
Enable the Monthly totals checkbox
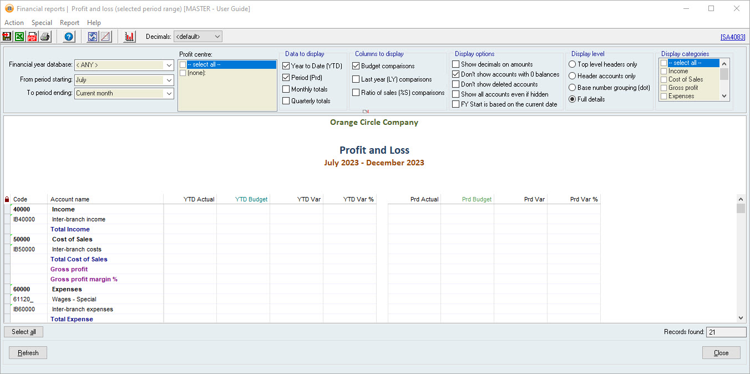286,89
